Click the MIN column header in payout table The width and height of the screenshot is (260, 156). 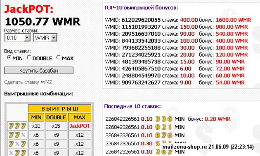coord(36,117)
